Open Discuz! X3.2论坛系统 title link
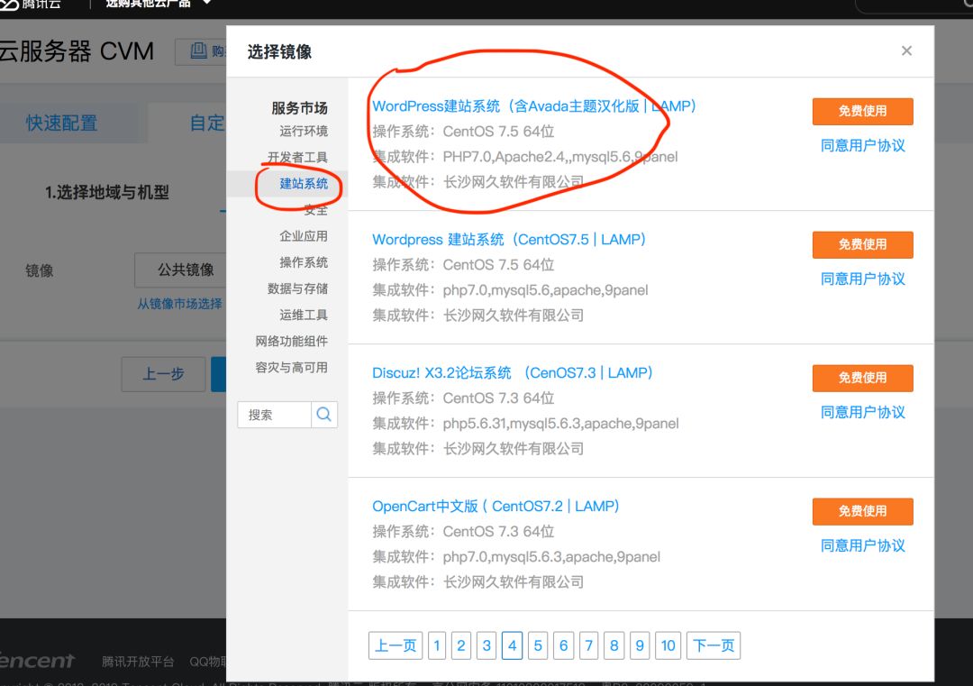 tap(513, 373)
